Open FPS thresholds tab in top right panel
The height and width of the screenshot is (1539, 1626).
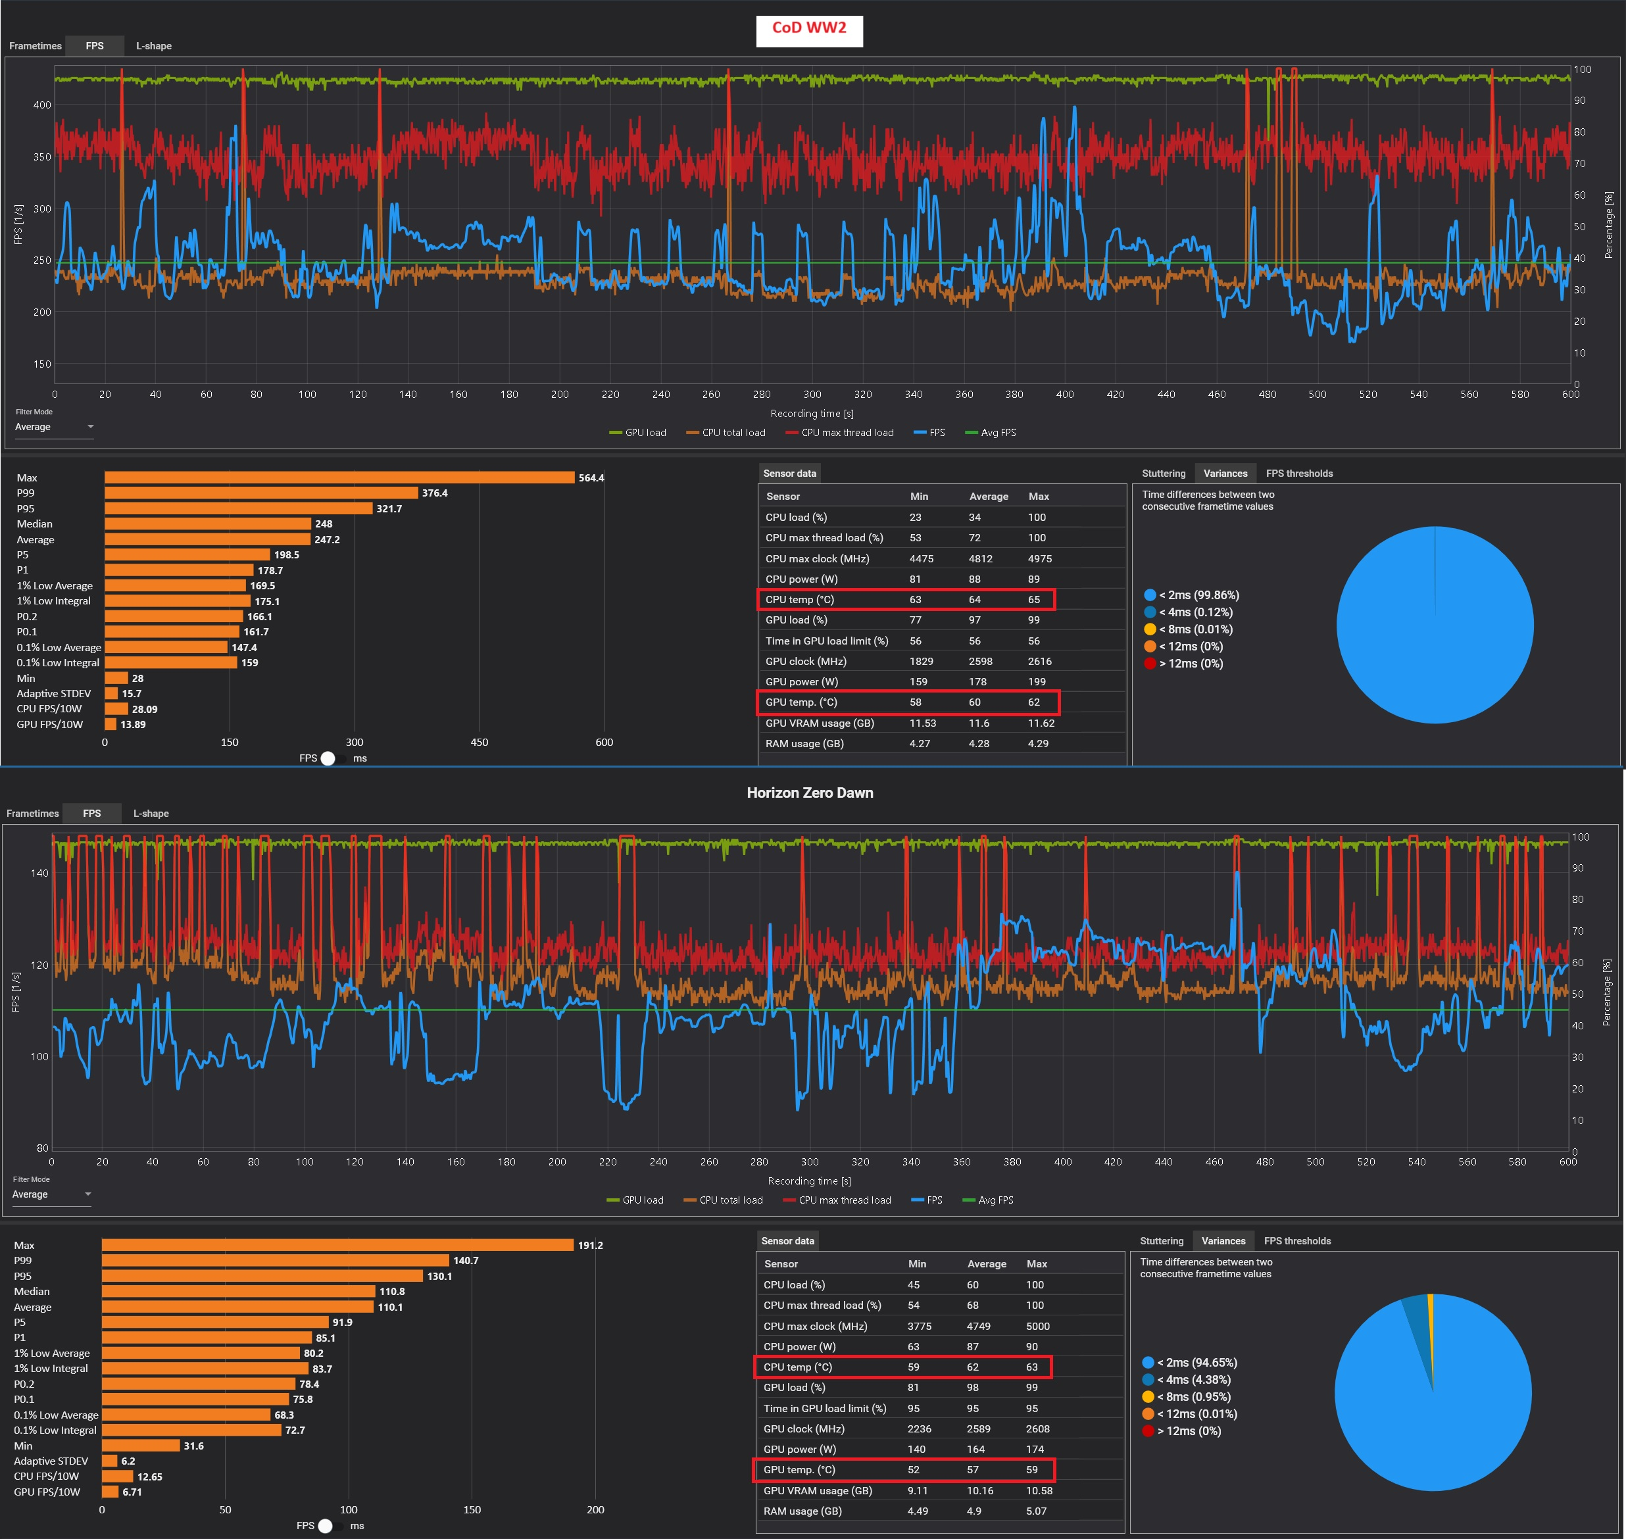coord(1298,474)
